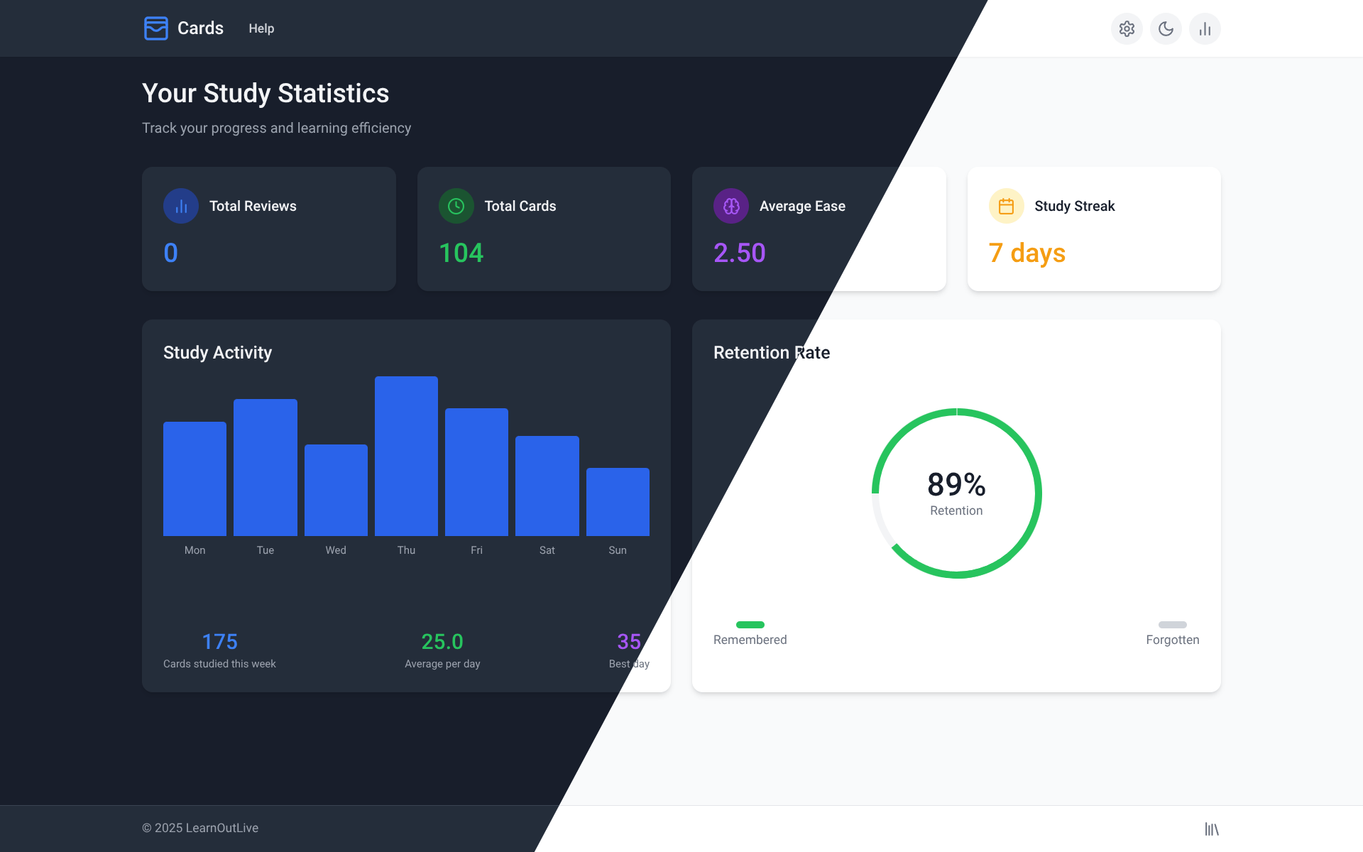The height and width of the screenshot is (852, 1363).
Task: Click the green Remembered legend swatch
Action: coord(750,625)
